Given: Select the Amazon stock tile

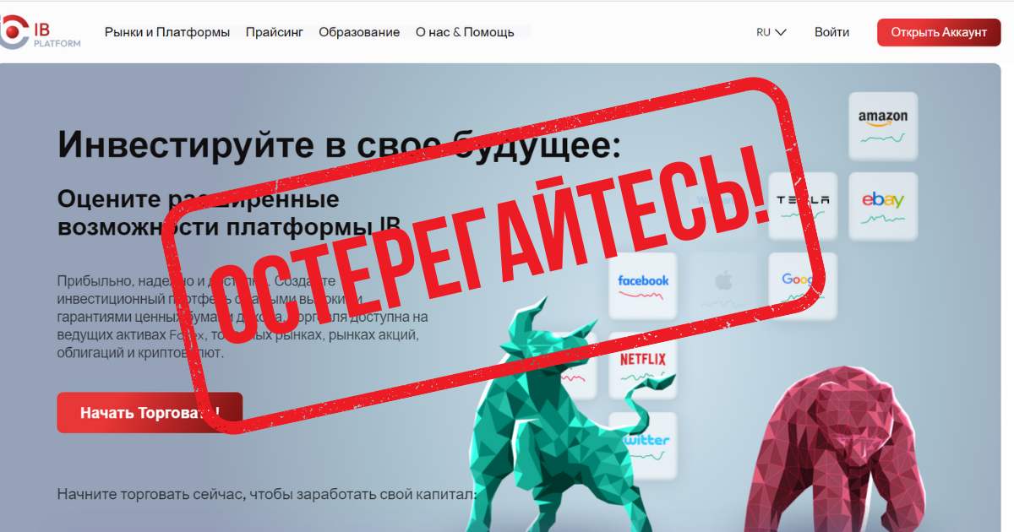Looking at the screenshot, I should point(883,126).
